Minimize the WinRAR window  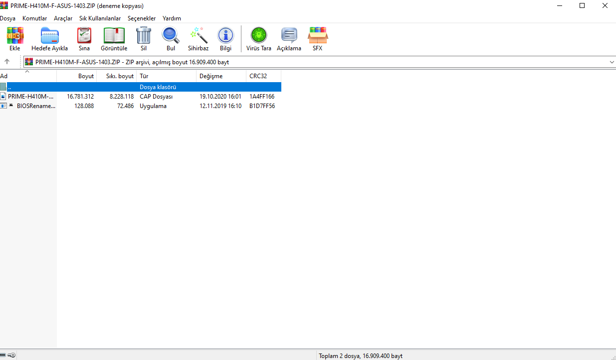click(x=559, y=5)
